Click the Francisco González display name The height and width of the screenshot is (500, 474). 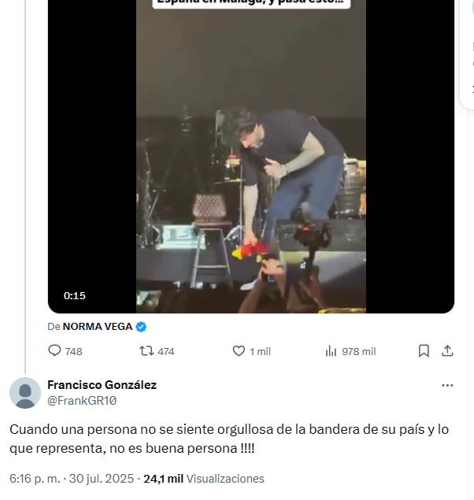(x=102, y=385)
